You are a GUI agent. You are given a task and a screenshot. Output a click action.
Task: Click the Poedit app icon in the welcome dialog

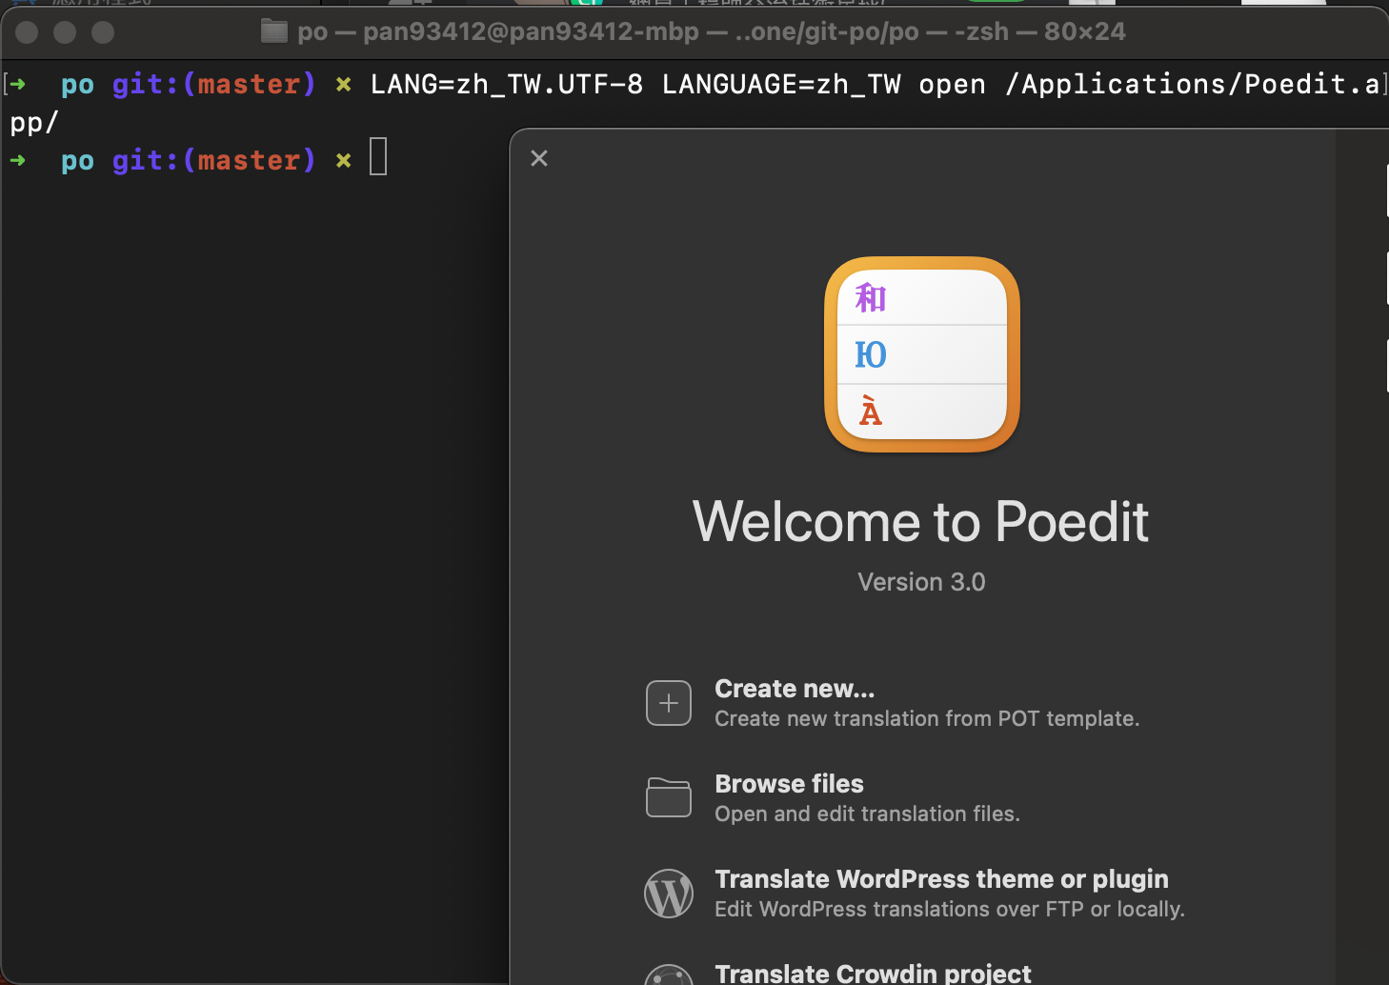click(x=921, y=353)
